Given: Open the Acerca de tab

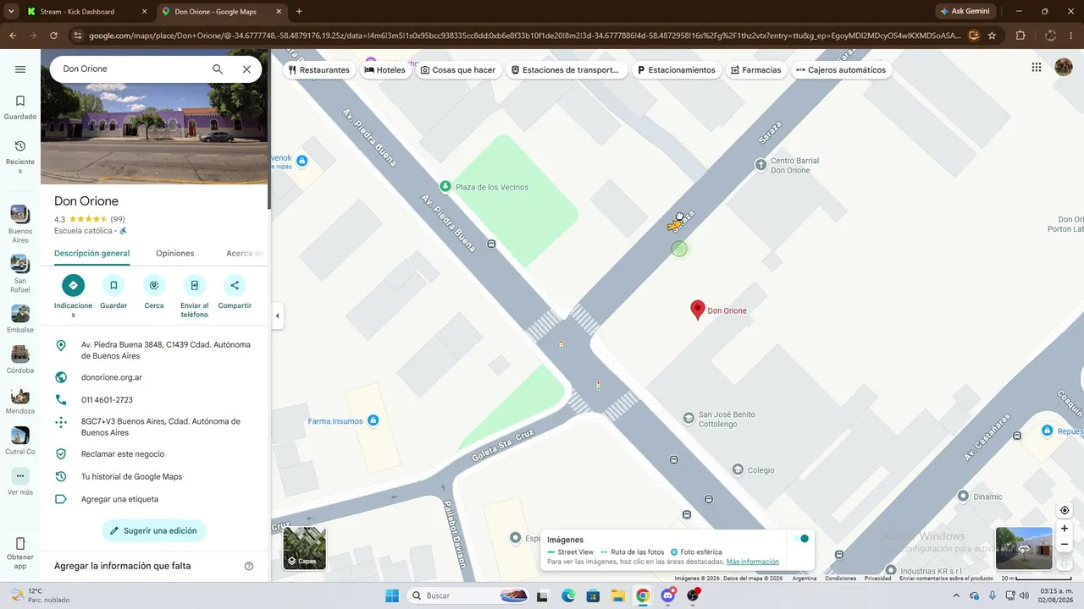Looking at the screenshot, I should pyautogui.click(x=246, y=253).
